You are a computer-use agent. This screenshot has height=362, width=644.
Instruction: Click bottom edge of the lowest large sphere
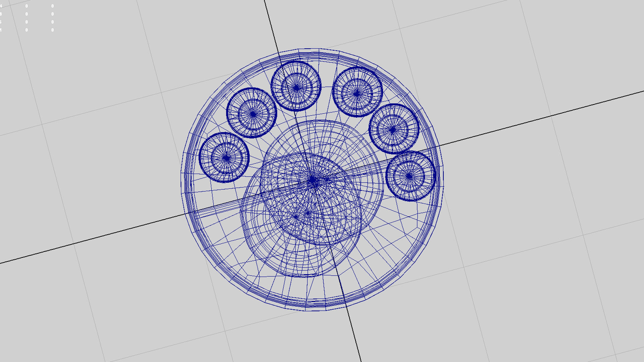click(x=304, y=276)
